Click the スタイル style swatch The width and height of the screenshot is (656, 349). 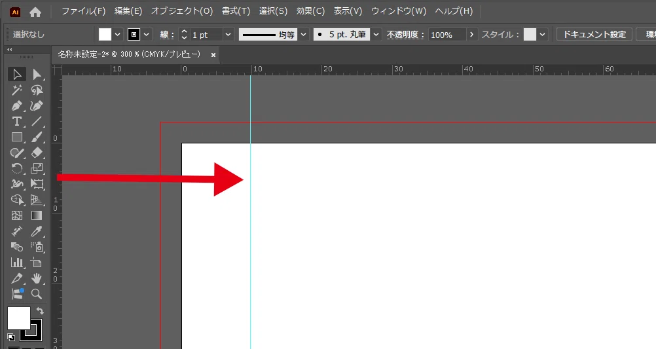[530, 35]
